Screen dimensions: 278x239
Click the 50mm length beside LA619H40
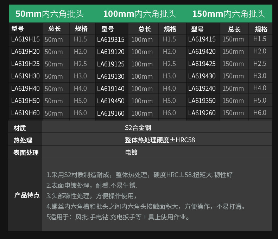(54, 89)
